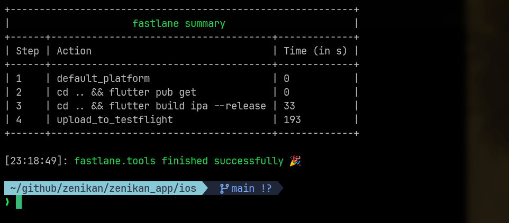The height and width of the screenshot is (223, 509).
Task: Click the !? git status indicator
Action: [x=266, y=188]
